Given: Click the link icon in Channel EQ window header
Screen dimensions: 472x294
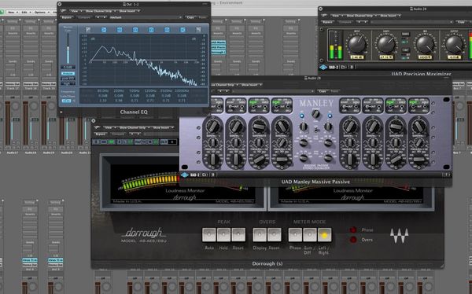Looking at the screenshot, I should coord(64,11).
